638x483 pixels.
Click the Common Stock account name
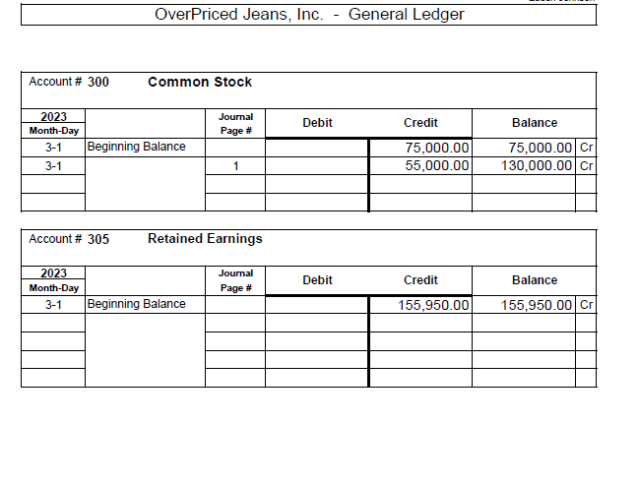click(200, 82)
